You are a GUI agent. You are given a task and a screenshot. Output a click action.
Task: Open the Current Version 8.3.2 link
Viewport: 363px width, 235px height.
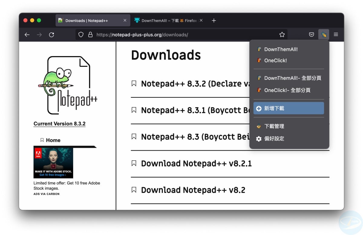[x=59, y=123]
